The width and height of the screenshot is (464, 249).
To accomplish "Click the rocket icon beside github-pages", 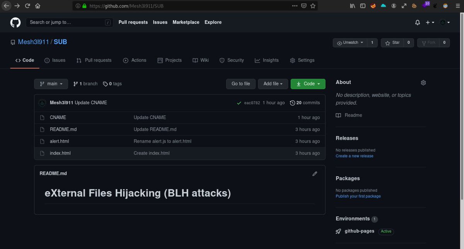I will 338,231.
